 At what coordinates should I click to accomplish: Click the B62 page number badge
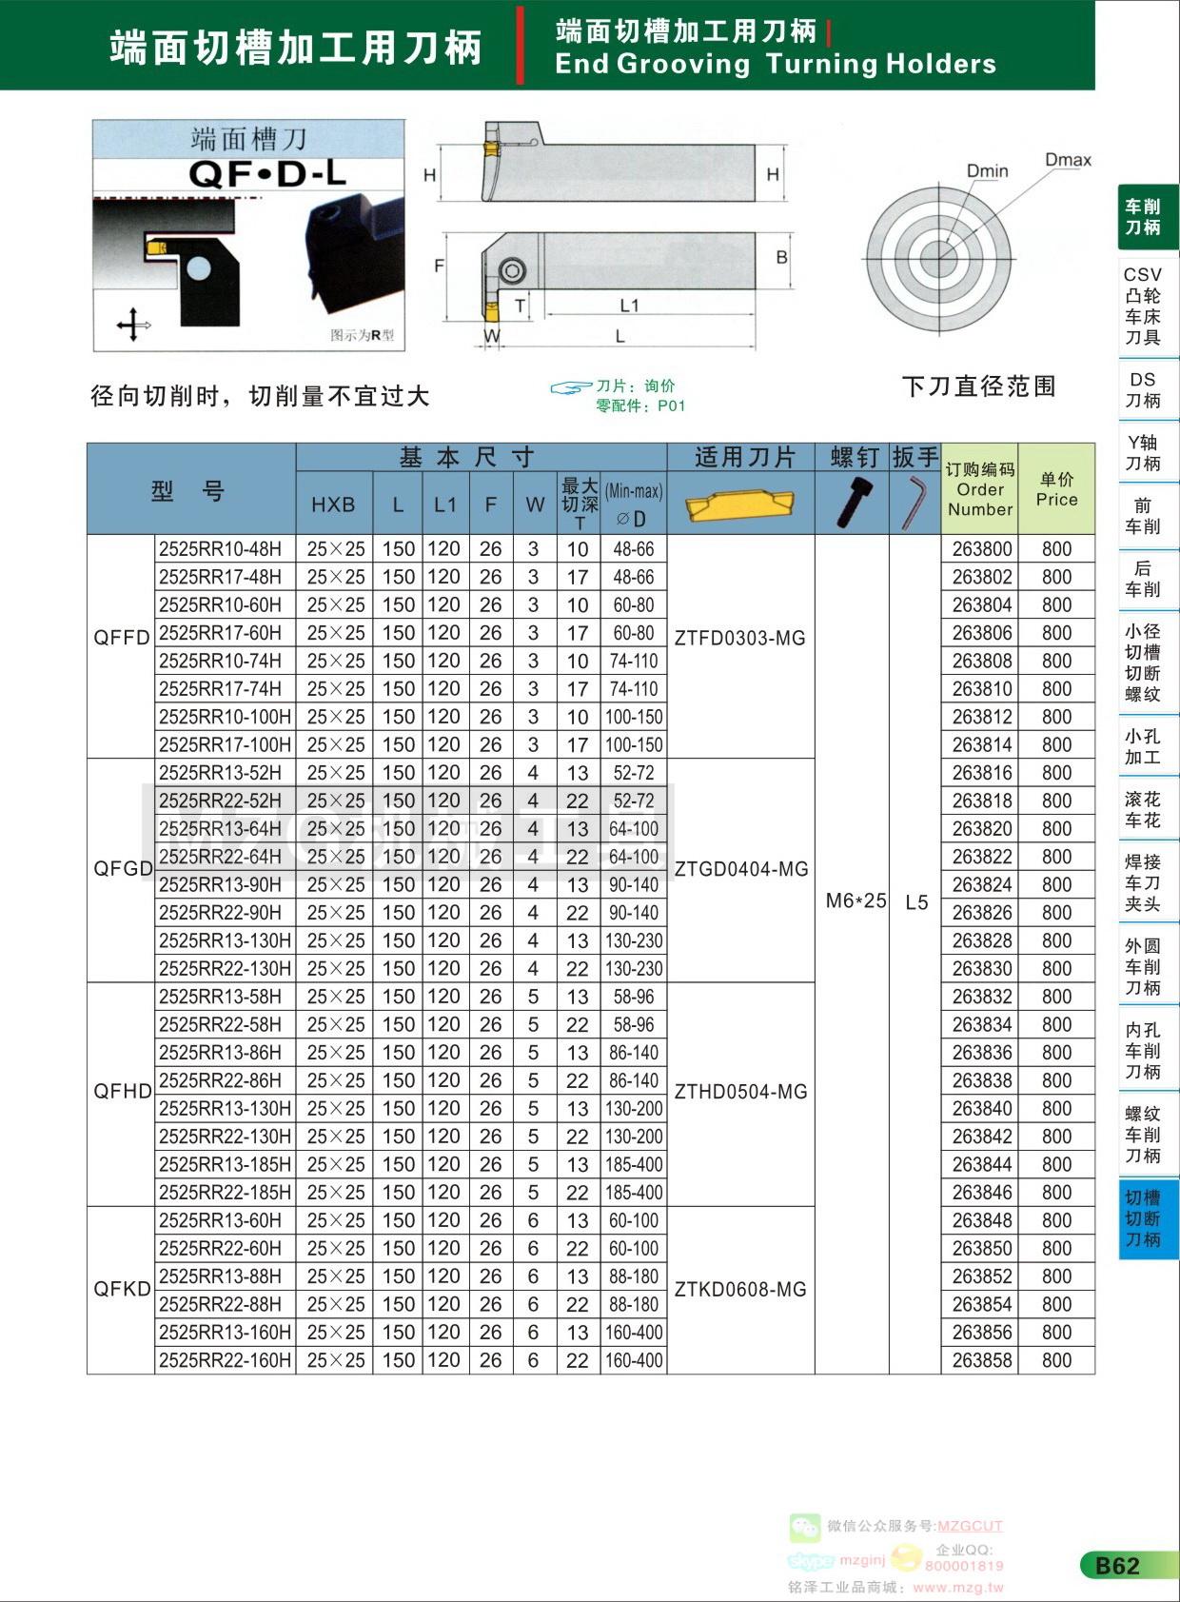[1117, 1566]
